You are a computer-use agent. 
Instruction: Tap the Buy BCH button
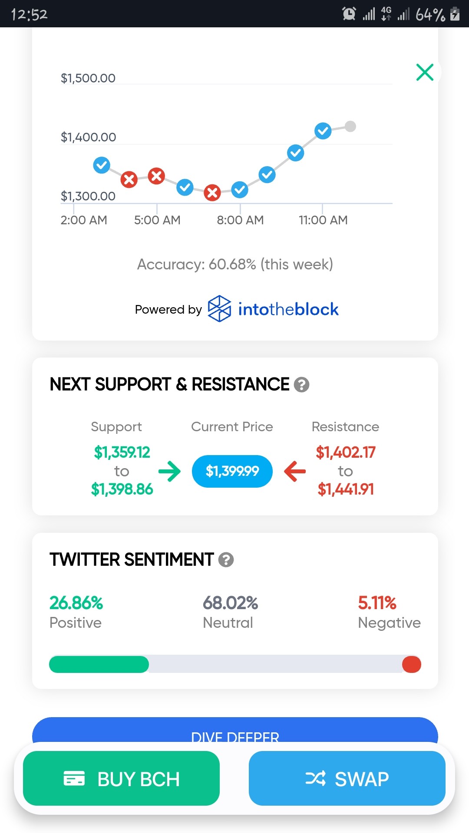pyautogui.click(x=121, y=778)
